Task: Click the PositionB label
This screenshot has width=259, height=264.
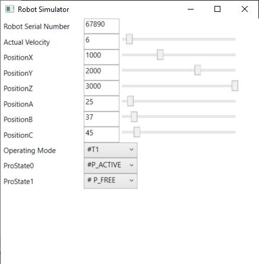Action: [18, 120]
